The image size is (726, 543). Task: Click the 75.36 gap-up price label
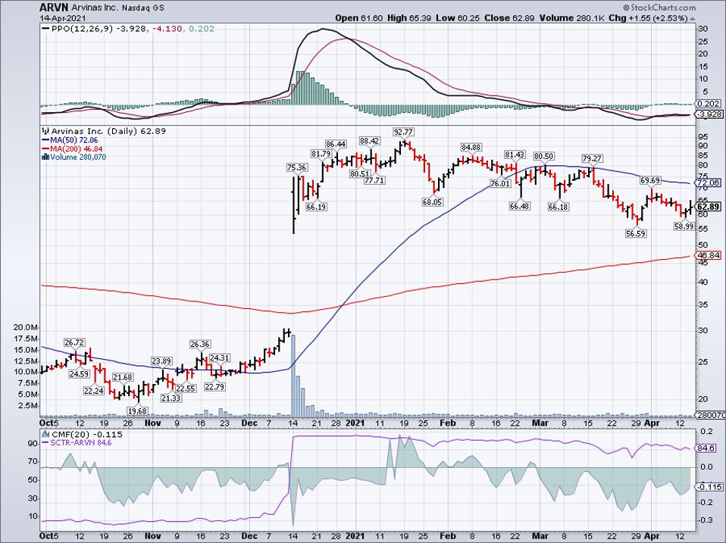click(297, 167)
